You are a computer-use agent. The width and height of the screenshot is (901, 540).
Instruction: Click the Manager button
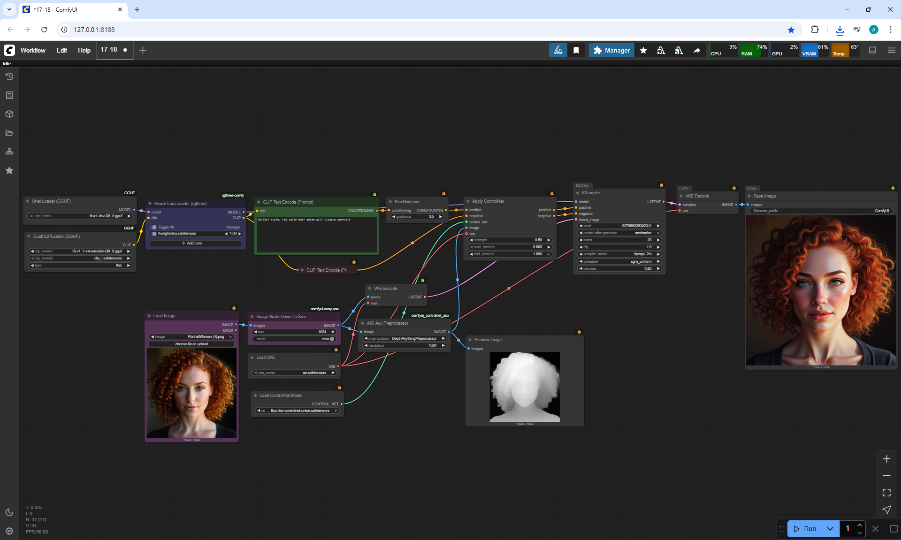click(x=611, y=50)
